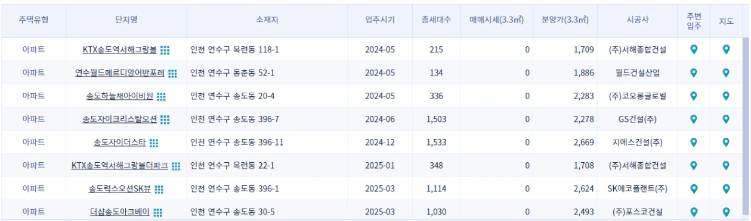Click the 소재지 column header
751x221 pixels.
[x=267, y=20]
